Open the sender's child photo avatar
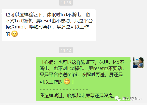The width and height of the screenshot is (147, 105). click(138, 63)
